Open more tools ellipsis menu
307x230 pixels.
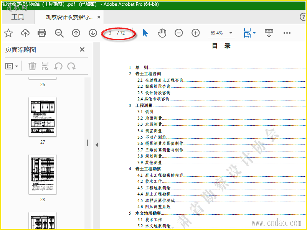[x=287, y=33]
